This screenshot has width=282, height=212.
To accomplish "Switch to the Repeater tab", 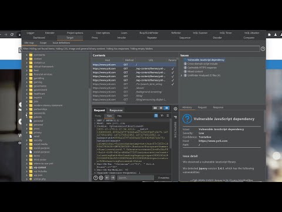I will [152, 38].
